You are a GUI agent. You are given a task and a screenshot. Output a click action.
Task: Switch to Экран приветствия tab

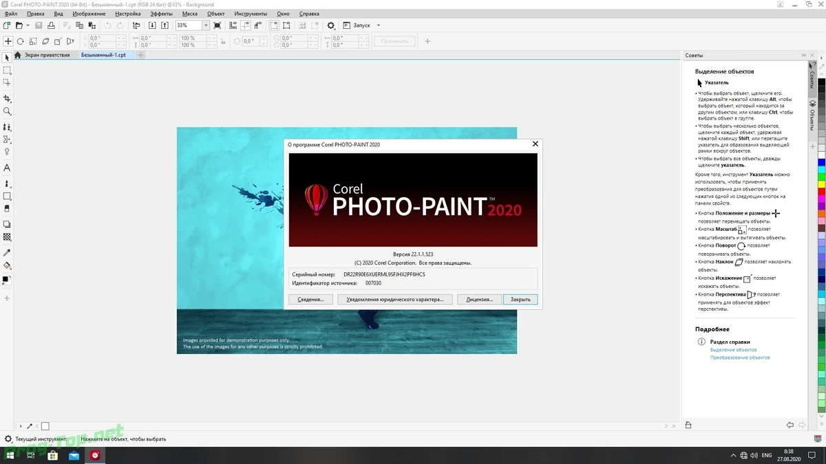click(x=47, y=55)
